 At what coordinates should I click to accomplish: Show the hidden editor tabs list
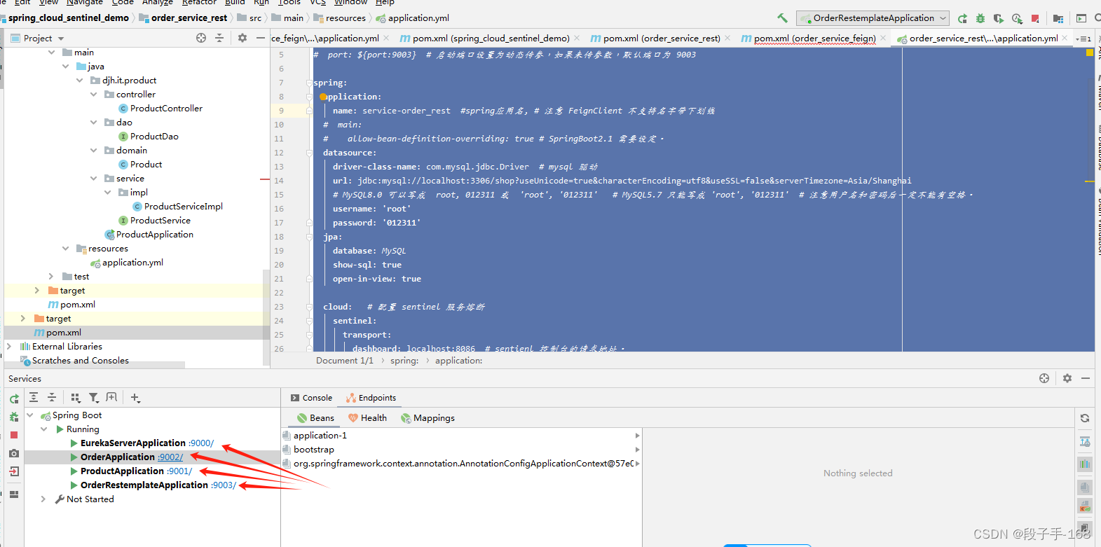(1083, 39)
